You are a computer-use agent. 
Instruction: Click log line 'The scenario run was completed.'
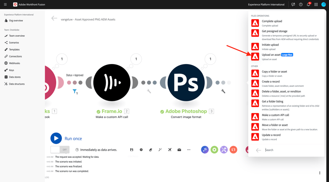(x=72, y=171)
